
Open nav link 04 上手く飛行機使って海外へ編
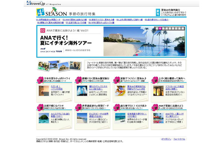pyautogui.click(x=129, y=20)
